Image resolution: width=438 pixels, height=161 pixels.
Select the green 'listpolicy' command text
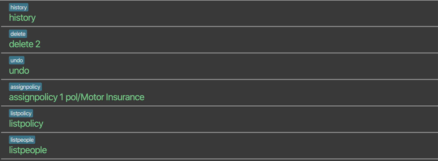click(x=26, y=124)
